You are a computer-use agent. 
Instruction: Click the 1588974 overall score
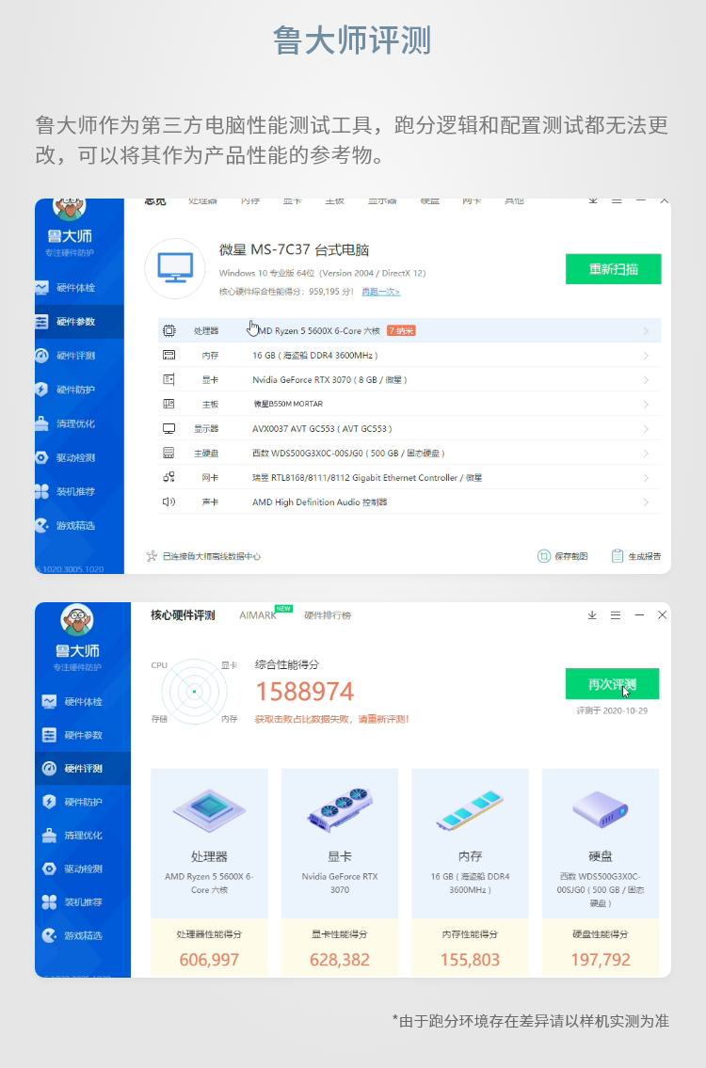[305, 692]
